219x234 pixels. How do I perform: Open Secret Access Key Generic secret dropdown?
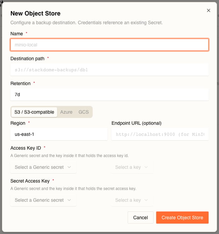(x=43, y=200)
